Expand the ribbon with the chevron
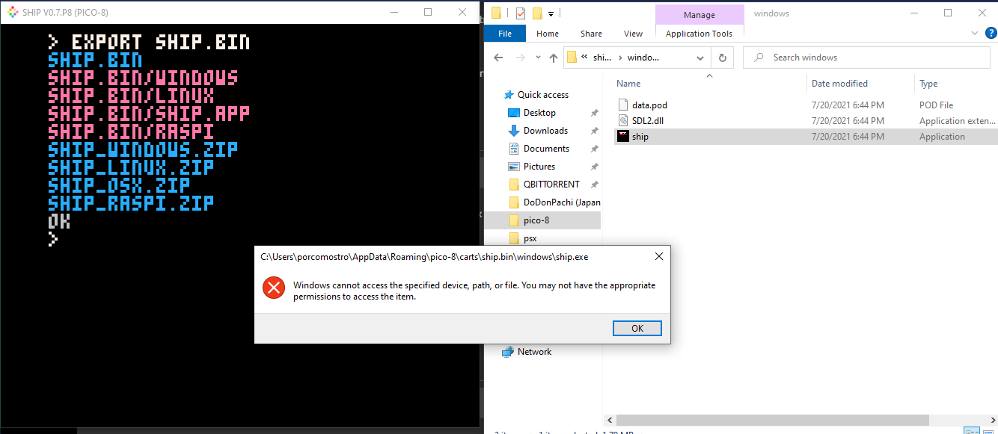 974,33
